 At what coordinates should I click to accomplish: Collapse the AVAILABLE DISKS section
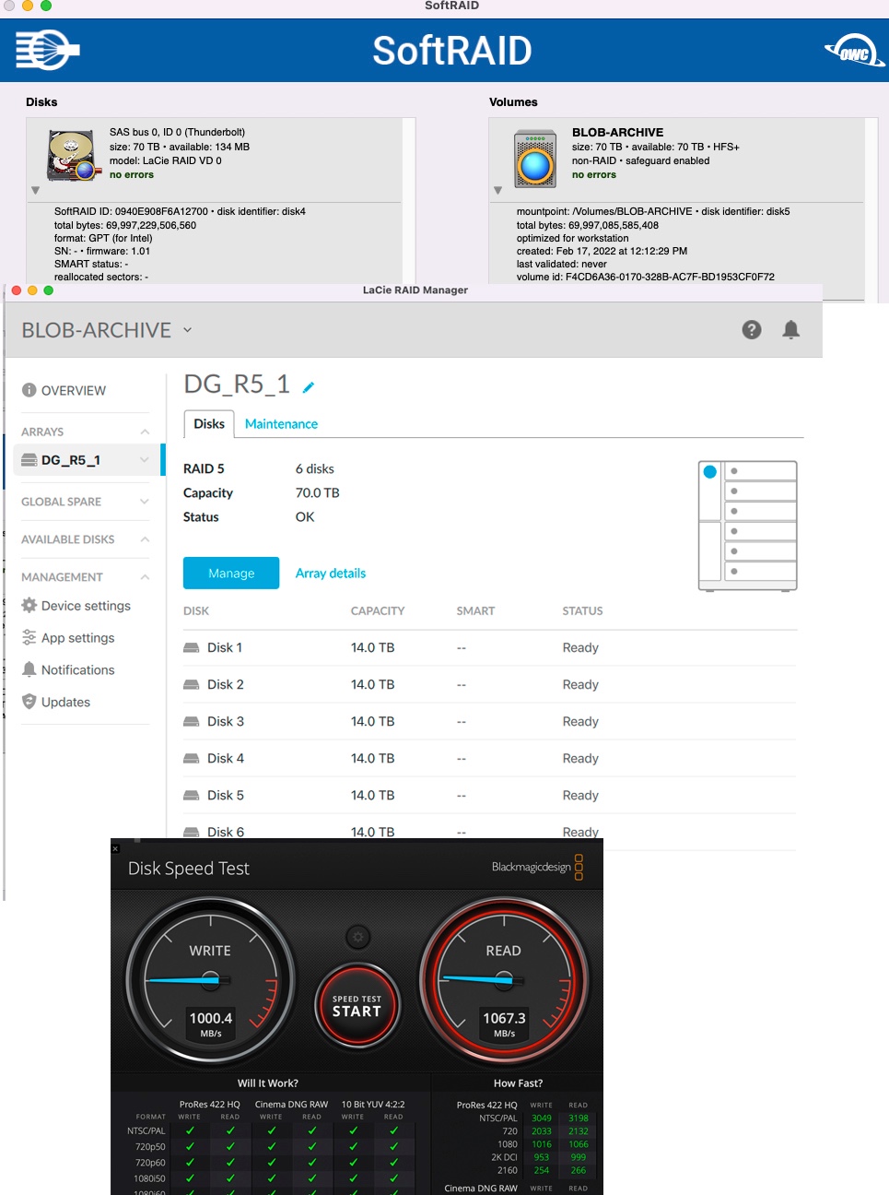pos(145,539)
